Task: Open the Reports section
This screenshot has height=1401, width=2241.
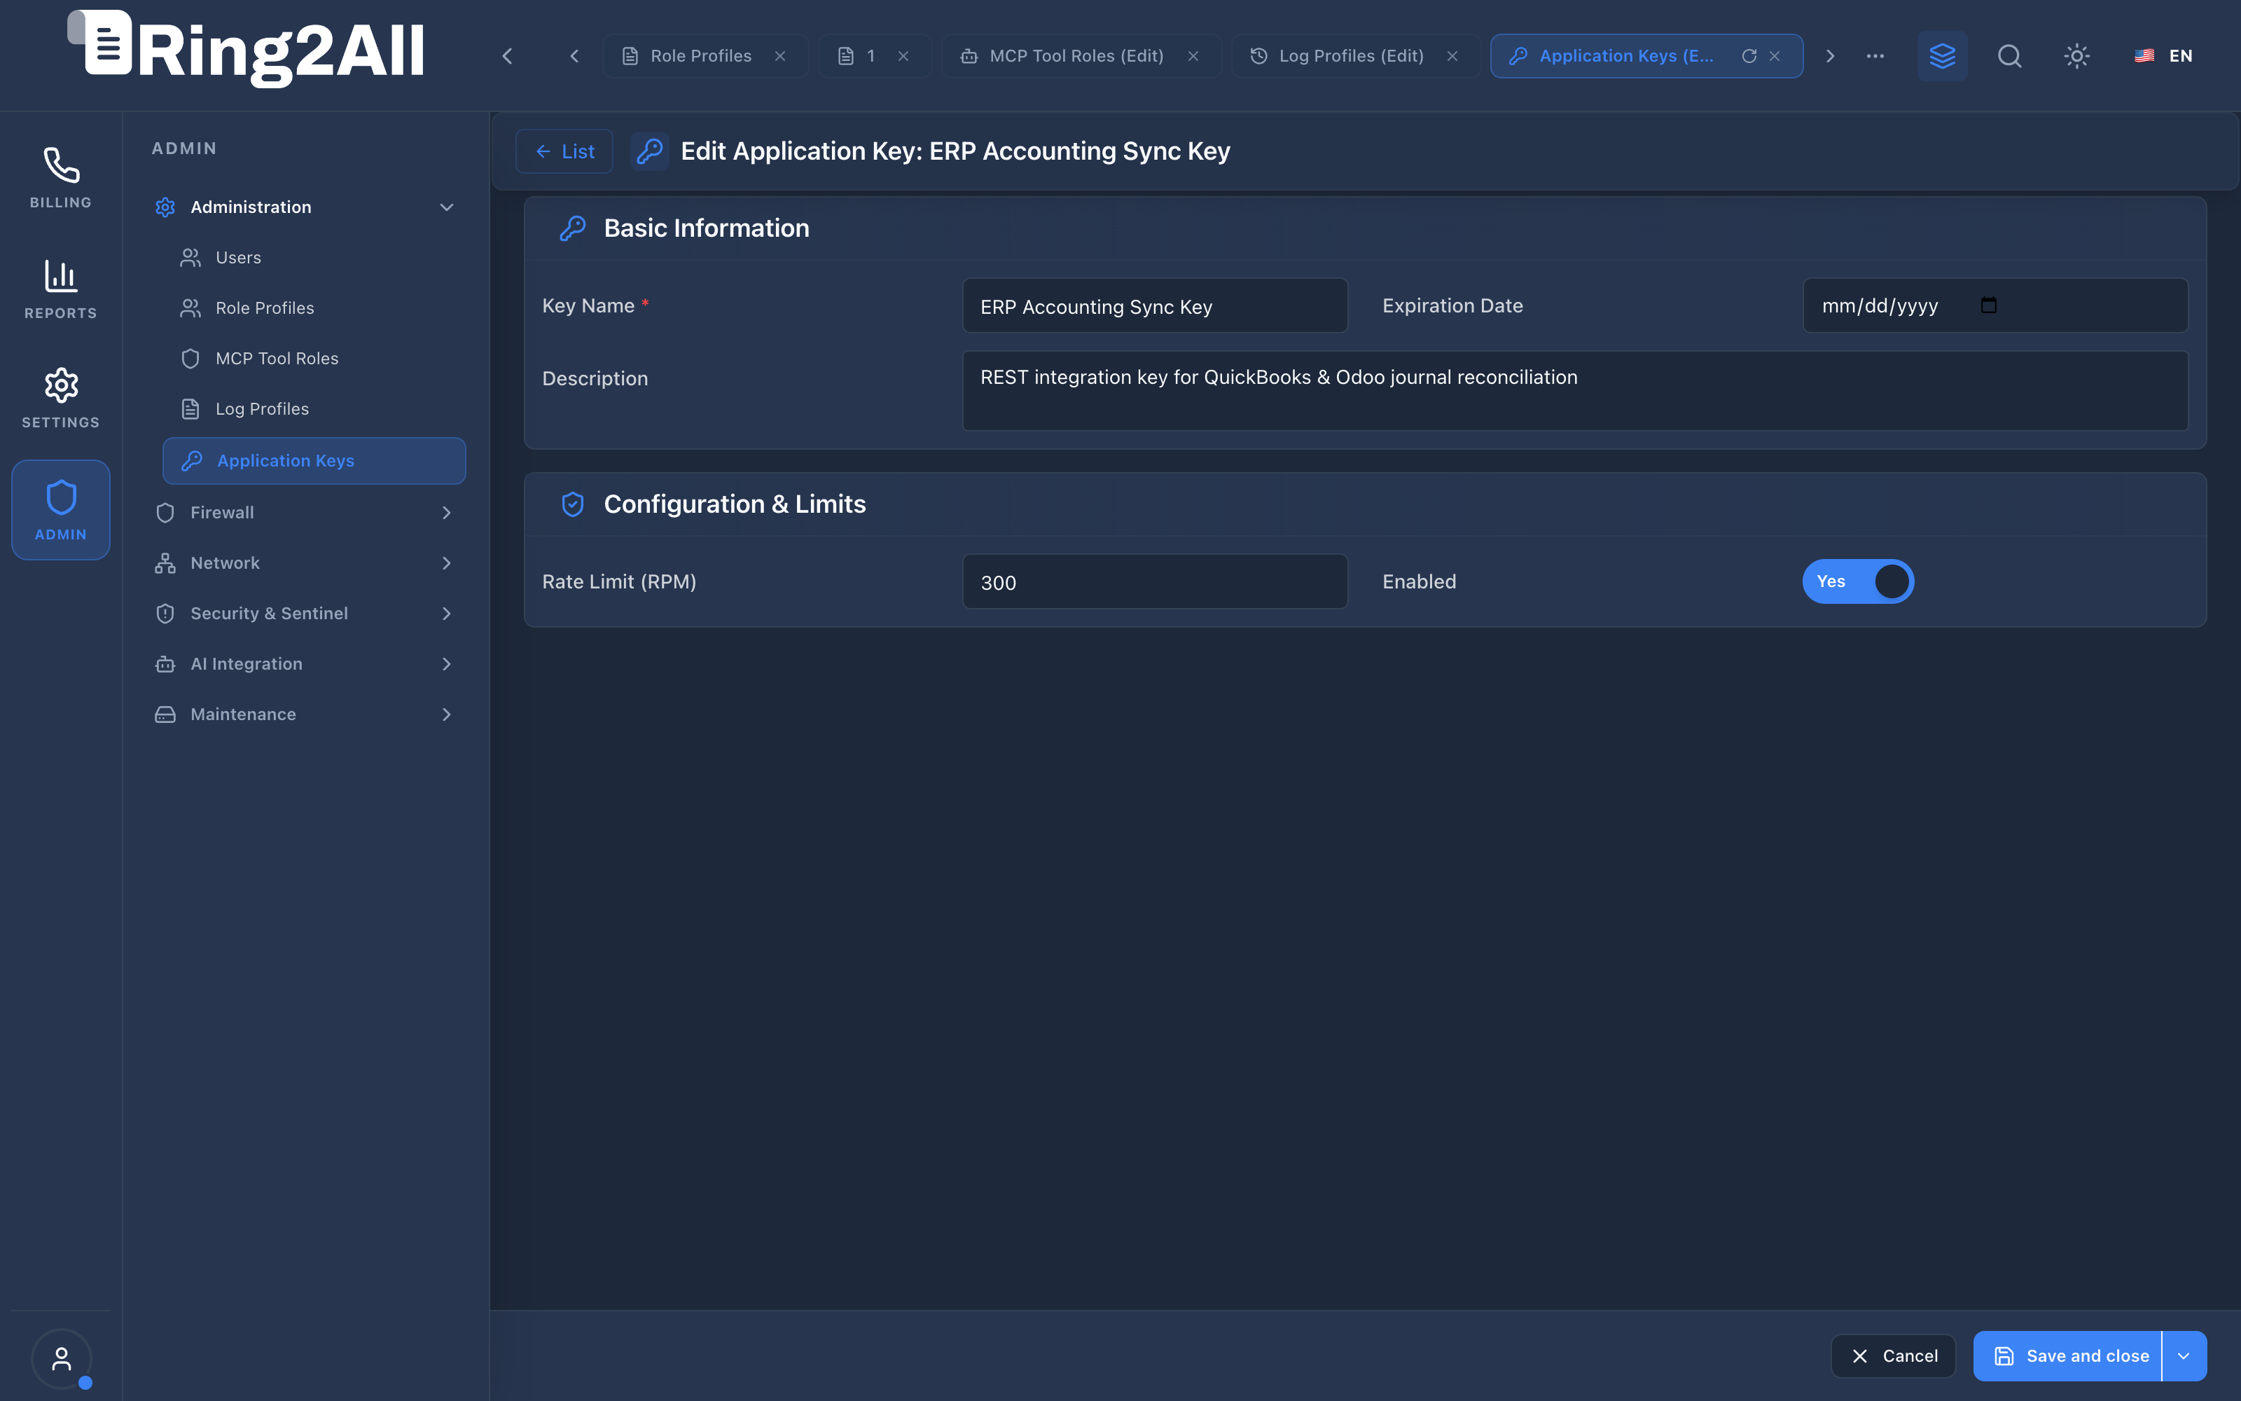Action: click(61, 289)
